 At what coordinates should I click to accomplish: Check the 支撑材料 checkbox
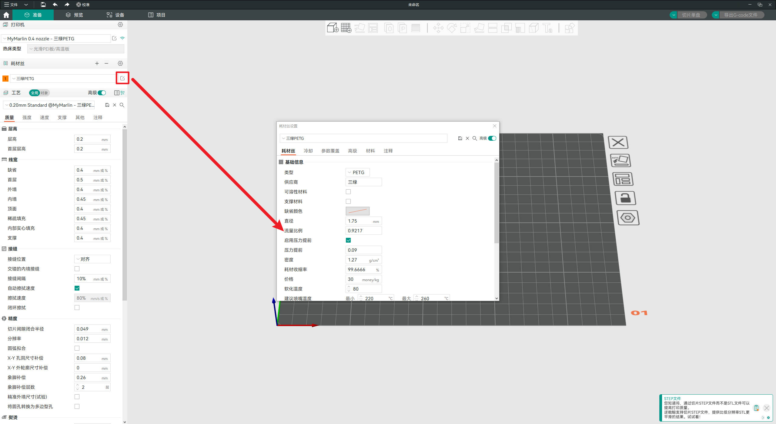point(348,201)
